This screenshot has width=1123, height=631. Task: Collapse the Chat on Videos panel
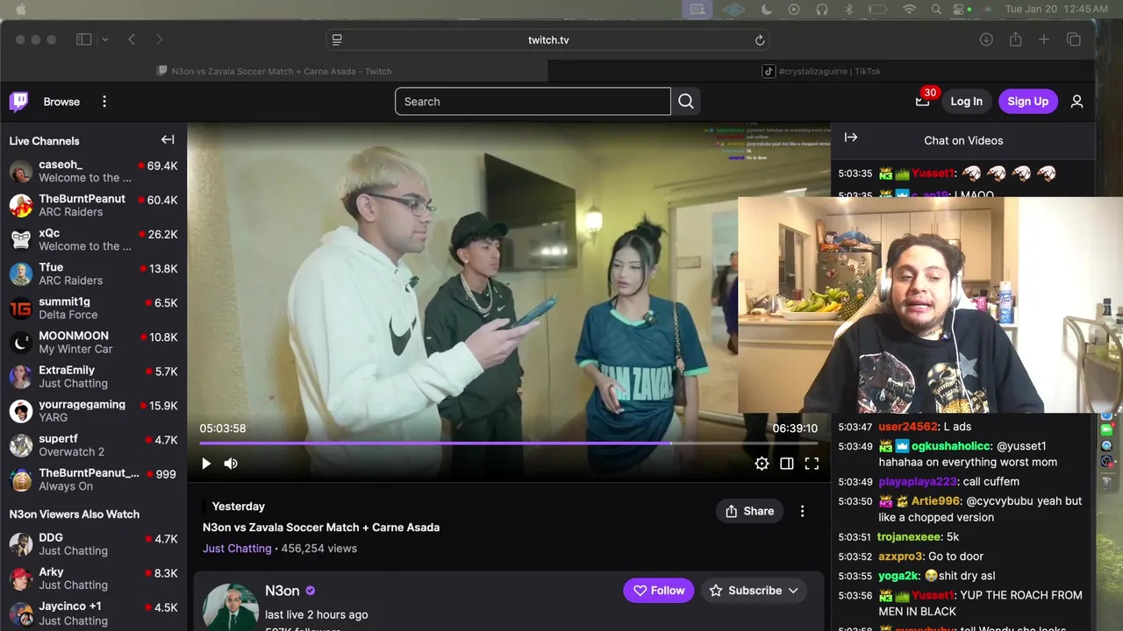[851, 138]
